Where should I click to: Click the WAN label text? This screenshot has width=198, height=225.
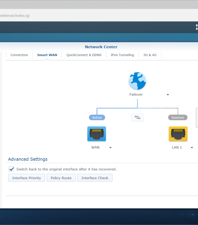coord(95,148)
